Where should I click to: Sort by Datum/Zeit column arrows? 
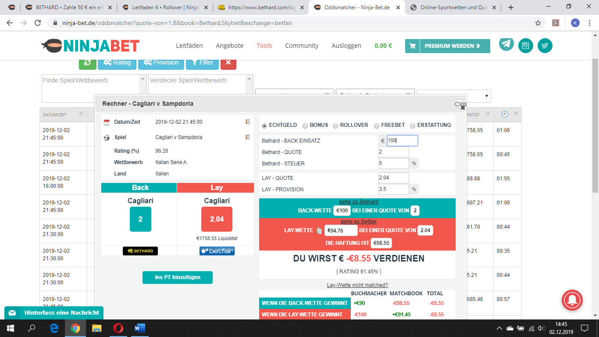tap(81, 114)
